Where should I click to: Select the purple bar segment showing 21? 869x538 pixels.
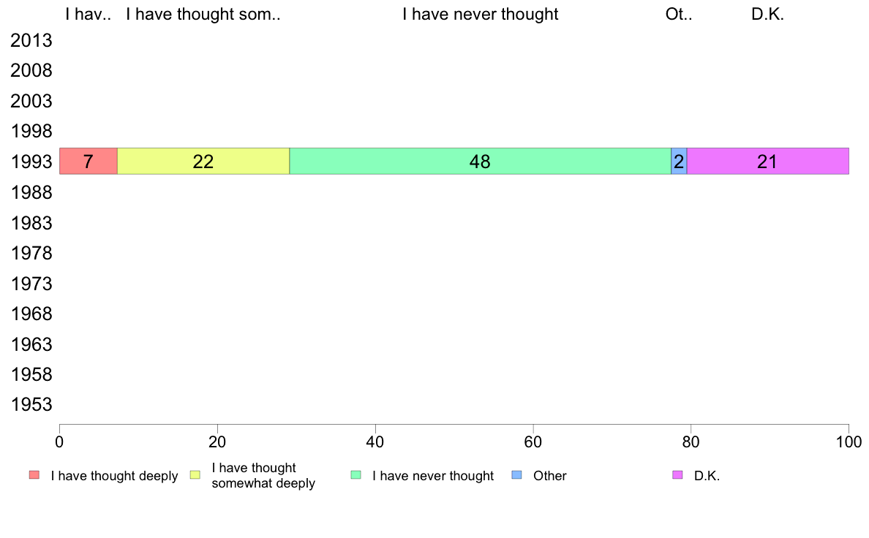767,162
